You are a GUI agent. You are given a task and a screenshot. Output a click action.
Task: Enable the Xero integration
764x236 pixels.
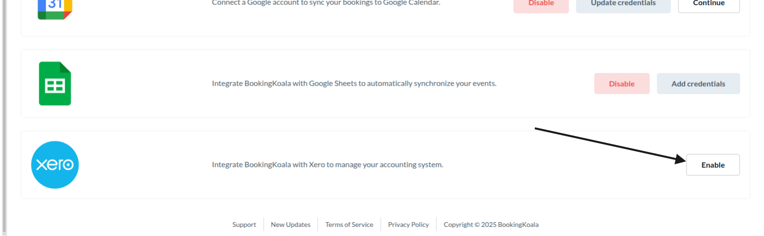(x=713, y=165)
